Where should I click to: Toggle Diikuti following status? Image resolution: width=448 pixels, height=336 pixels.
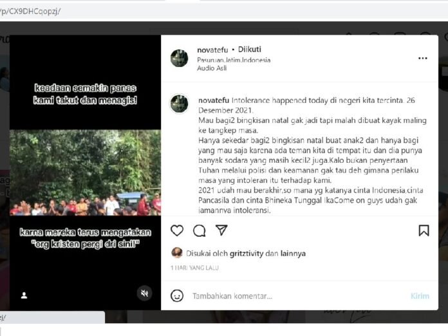pyautogui.click(x=250, y=50)
